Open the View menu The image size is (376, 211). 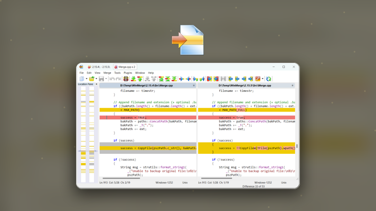tap(97, 73)
